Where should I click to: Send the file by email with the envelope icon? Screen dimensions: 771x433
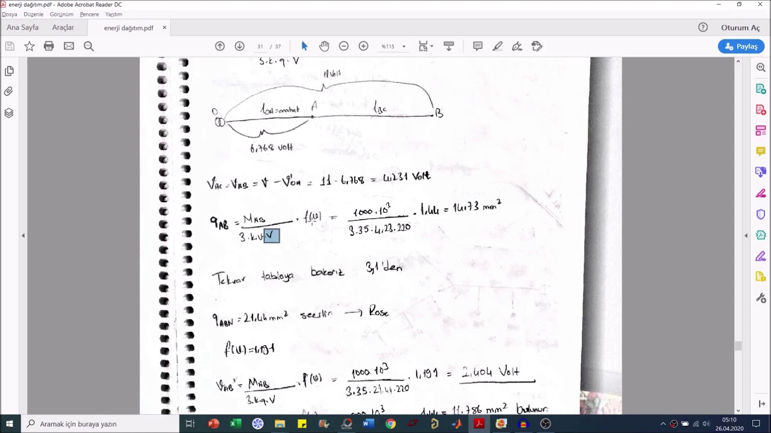pos(69,46)
